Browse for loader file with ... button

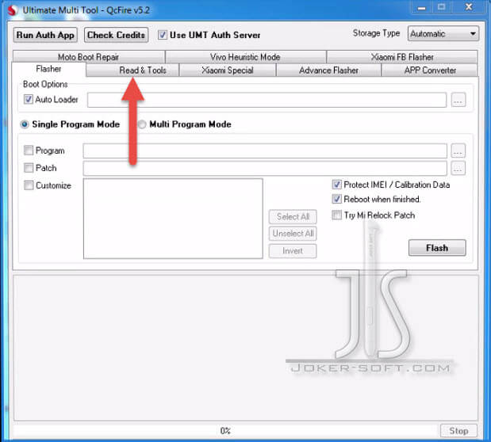pyautogui.click(x=458, y=100)
